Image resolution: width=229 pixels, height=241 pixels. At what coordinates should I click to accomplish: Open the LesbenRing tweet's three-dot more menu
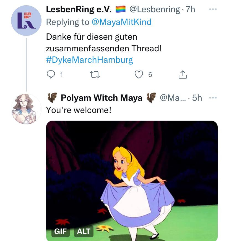tap(213, 9)
